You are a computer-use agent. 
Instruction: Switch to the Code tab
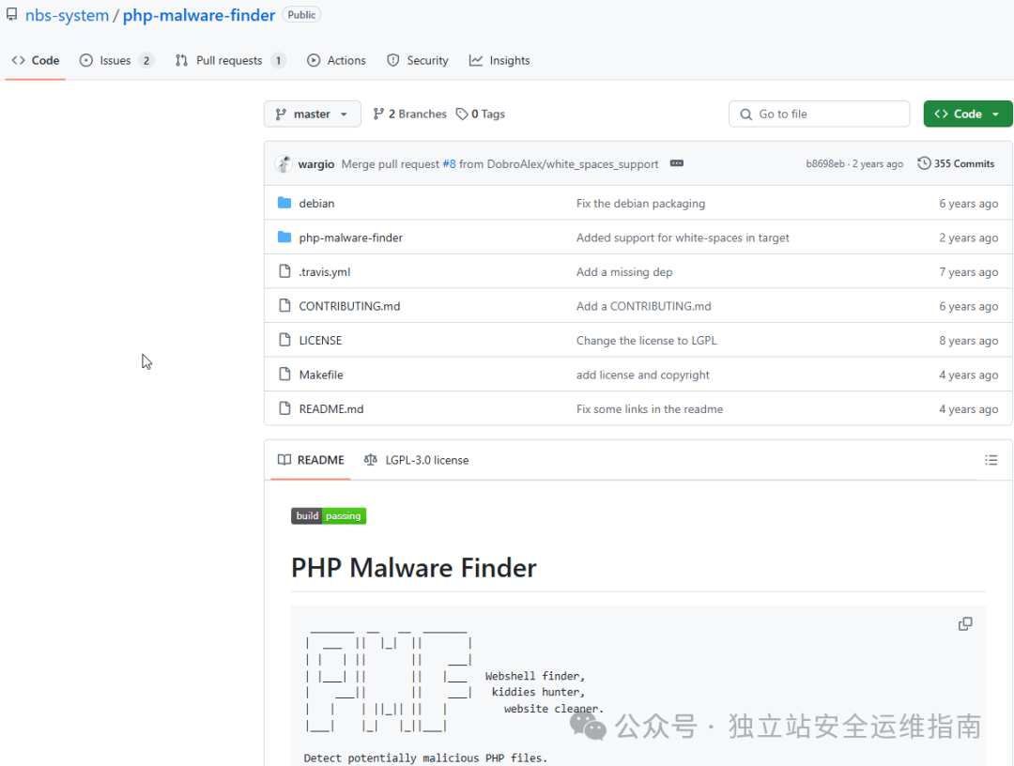[x=36, y=60]
